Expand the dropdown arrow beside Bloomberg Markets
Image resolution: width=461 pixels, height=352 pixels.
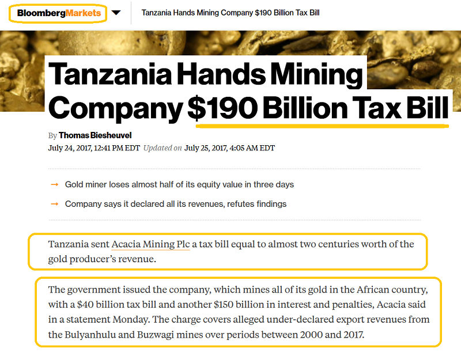(x=116, y=13)
